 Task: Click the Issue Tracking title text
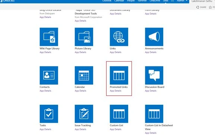pyautogui.click(x=83, y=125)
